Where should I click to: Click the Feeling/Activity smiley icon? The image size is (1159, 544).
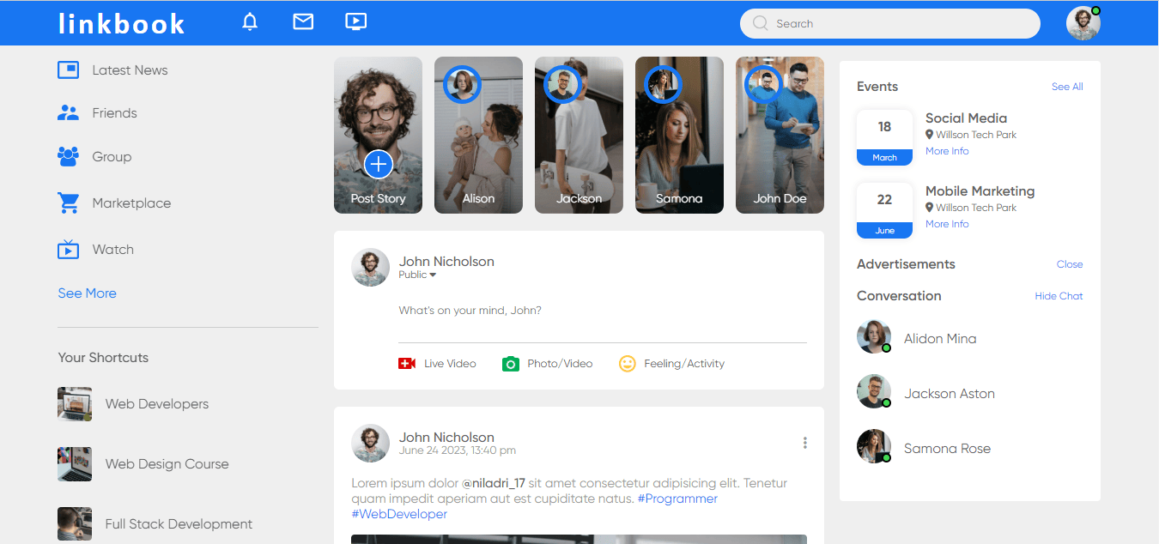[628, 363]
